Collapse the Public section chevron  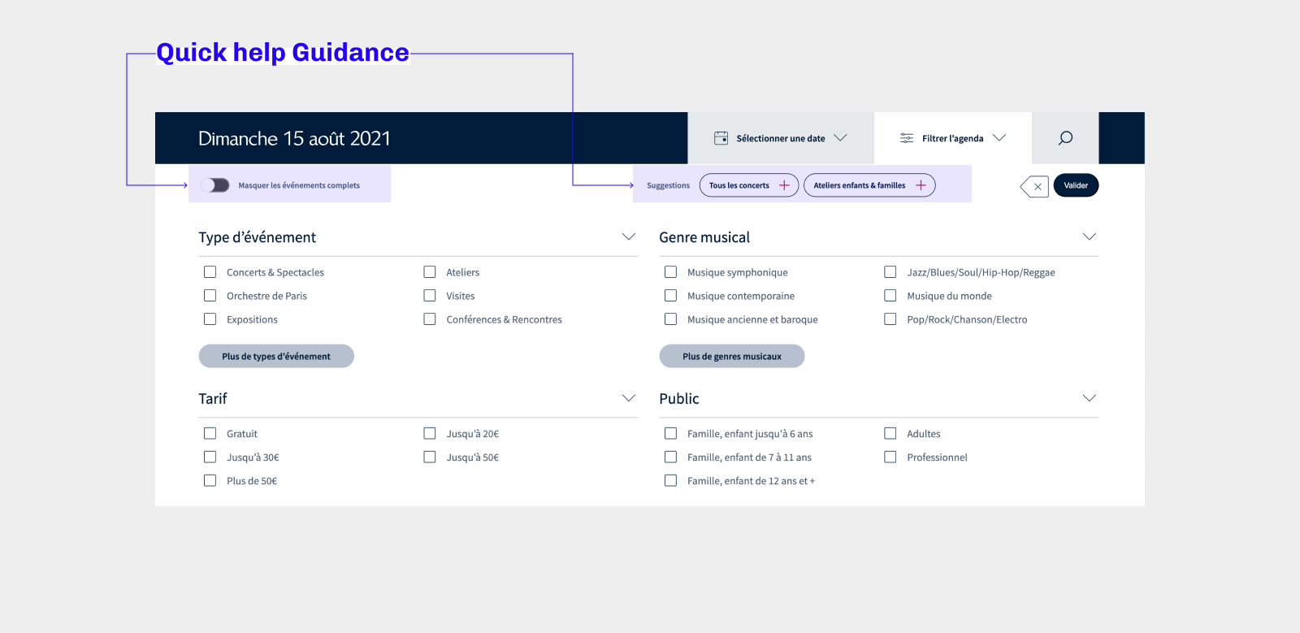(x=1090, y=398)
